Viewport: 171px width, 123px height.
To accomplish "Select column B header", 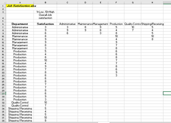I will coord(45,3).
